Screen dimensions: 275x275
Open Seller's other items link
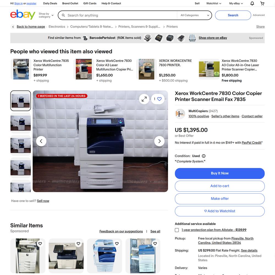click(225, 116)
